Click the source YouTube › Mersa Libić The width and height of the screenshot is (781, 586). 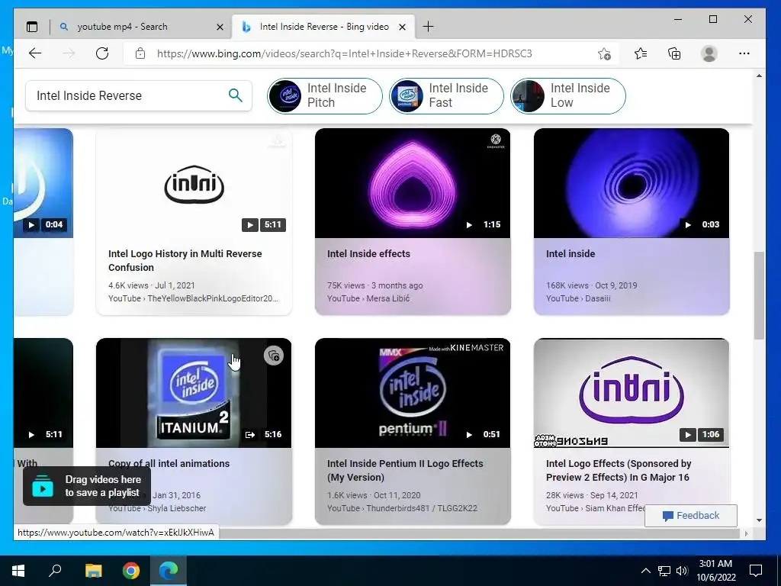[x=368, y=298]
